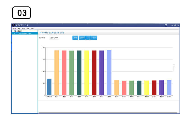This screenshot has width=194, height=118.
Task: Click the short pink 通道10 bar
Action: [124, 88]
